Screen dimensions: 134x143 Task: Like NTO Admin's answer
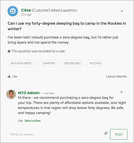pyautogui.click(x=20, y=121)
